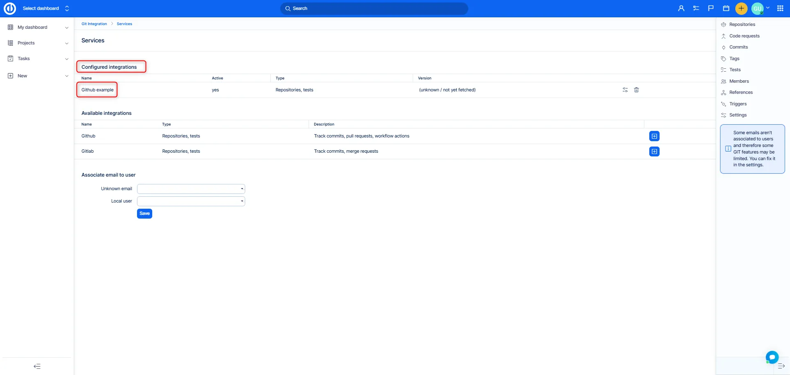Add the Gitlab integration with plus icon
790x375 pixels.
(654, 151)
